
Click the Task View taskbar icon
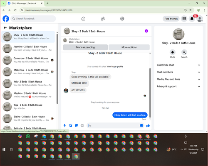tap(12, 149)
